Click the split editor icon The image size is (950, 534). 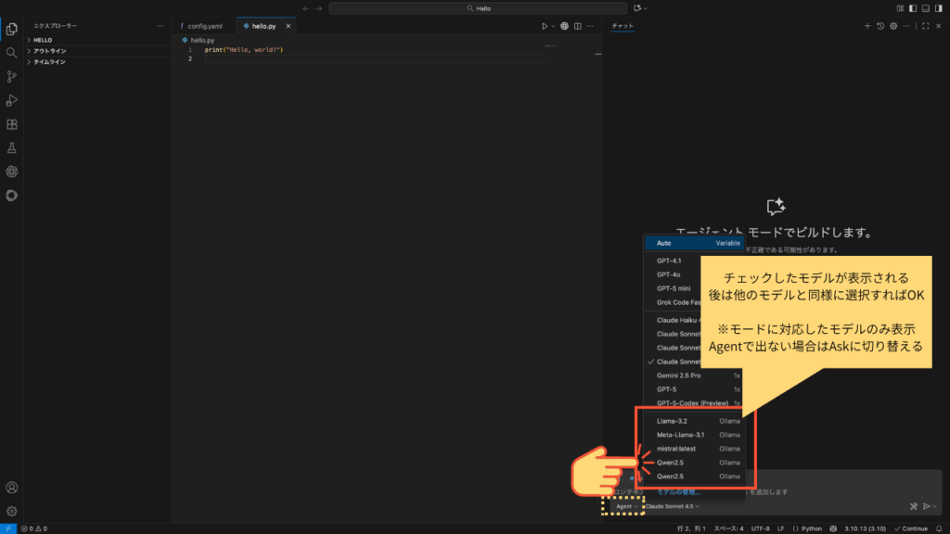[580, 26]
